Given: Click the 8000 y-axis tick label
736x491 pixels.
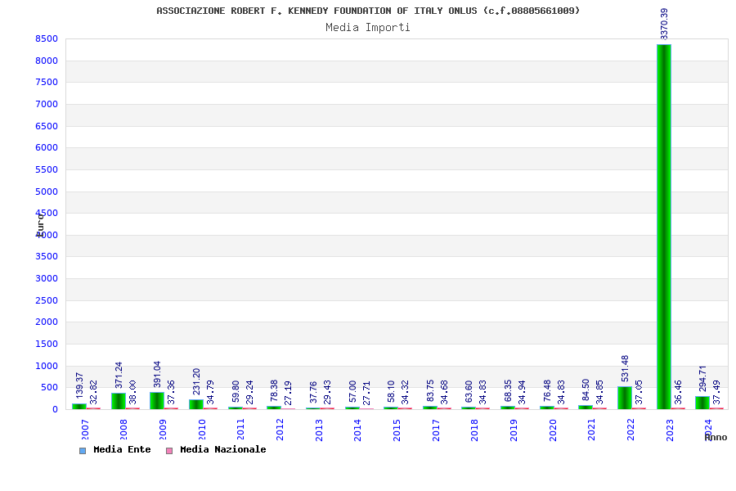Looking at the screenshot, I should [47, 61].
